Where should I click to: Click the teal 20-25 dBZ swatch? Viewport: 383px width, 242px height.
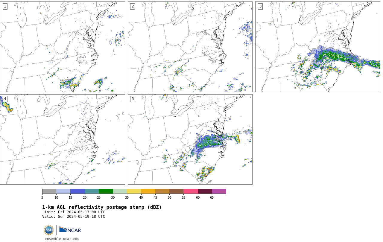click(92, 191)
